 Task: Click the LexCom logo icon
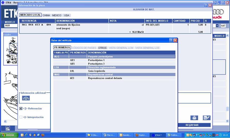click(x=8, y=128)
